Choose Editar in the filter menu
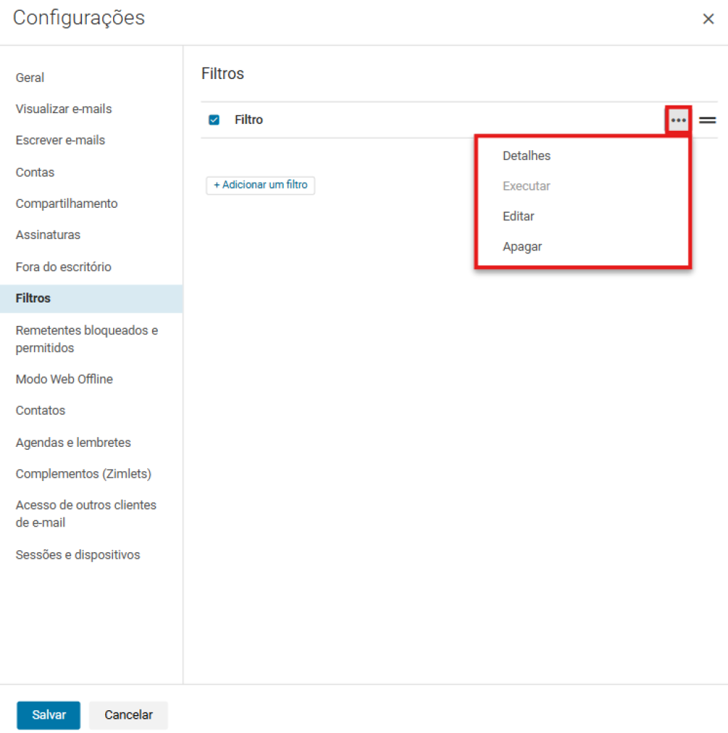728x733 pixels. click(518, 216)
